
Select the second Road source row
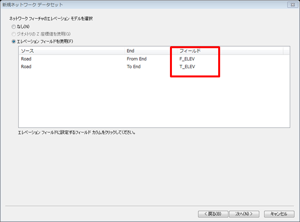click(26, 67)
